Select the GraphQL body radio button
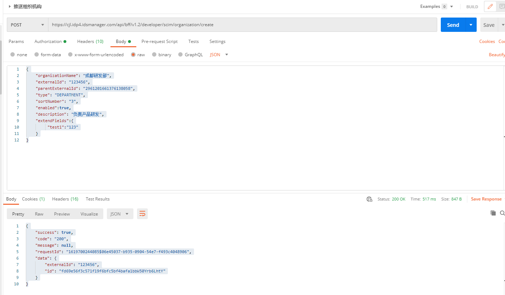Viewport: 505px width, 295px height. (x=180, y=55)
